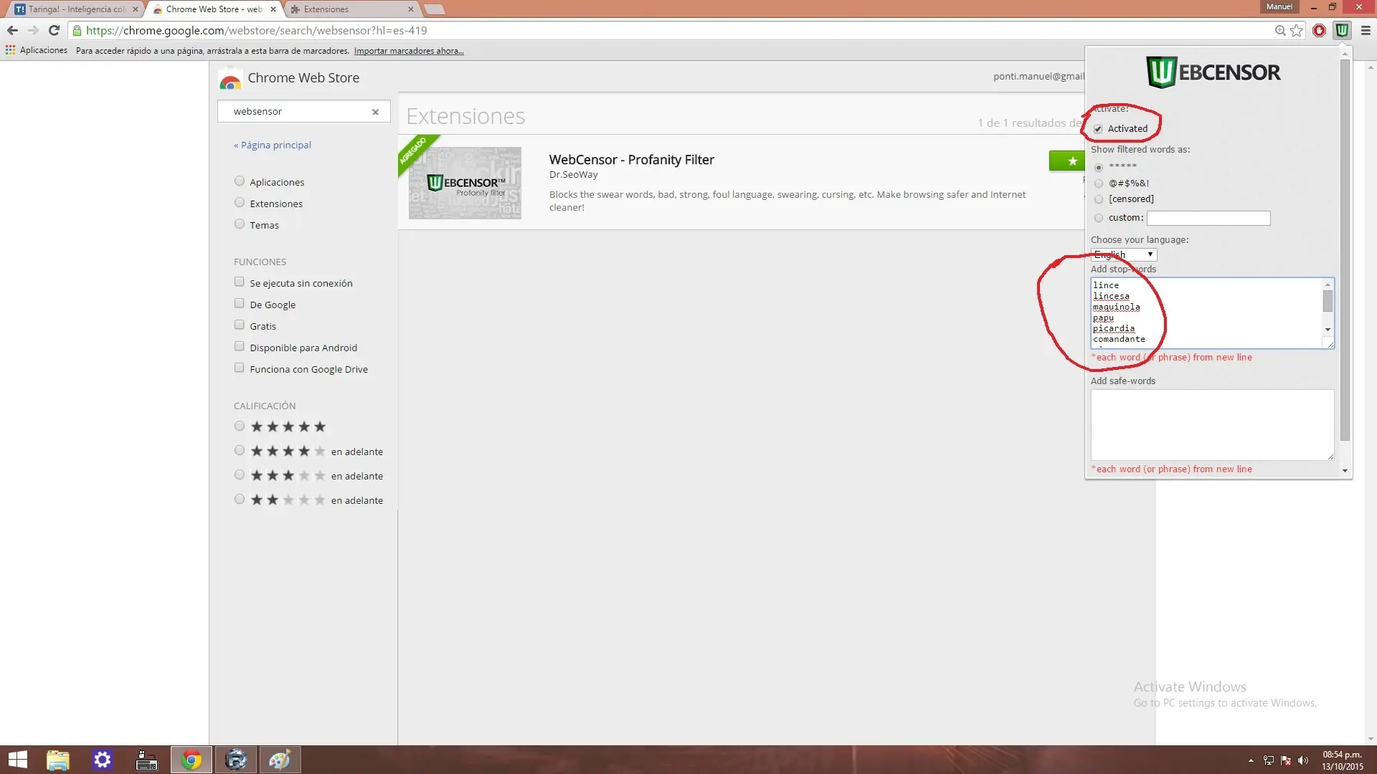1377x774 pixels.
Task: Show hidden system tray icons
Action: pyautogui.click(x=1251, y=760)
